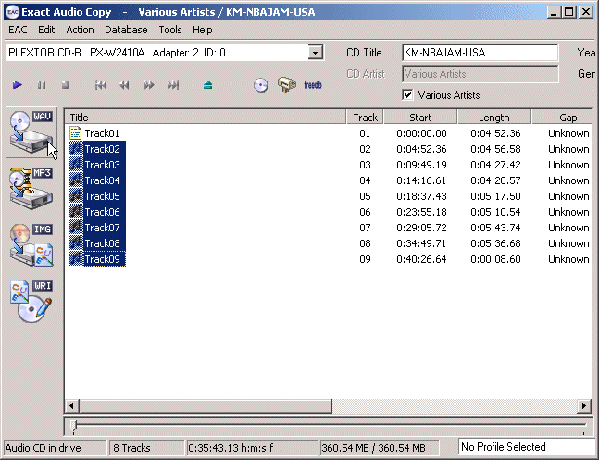The width and height of the screenshot is (599, 460).
Task: Toggle the Various Artists checkbox
Action: coord(407,94)
